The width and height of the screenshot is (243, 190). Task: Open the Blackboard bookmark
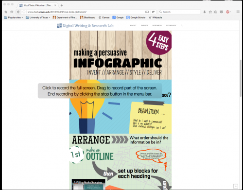[x=88, y=17]
